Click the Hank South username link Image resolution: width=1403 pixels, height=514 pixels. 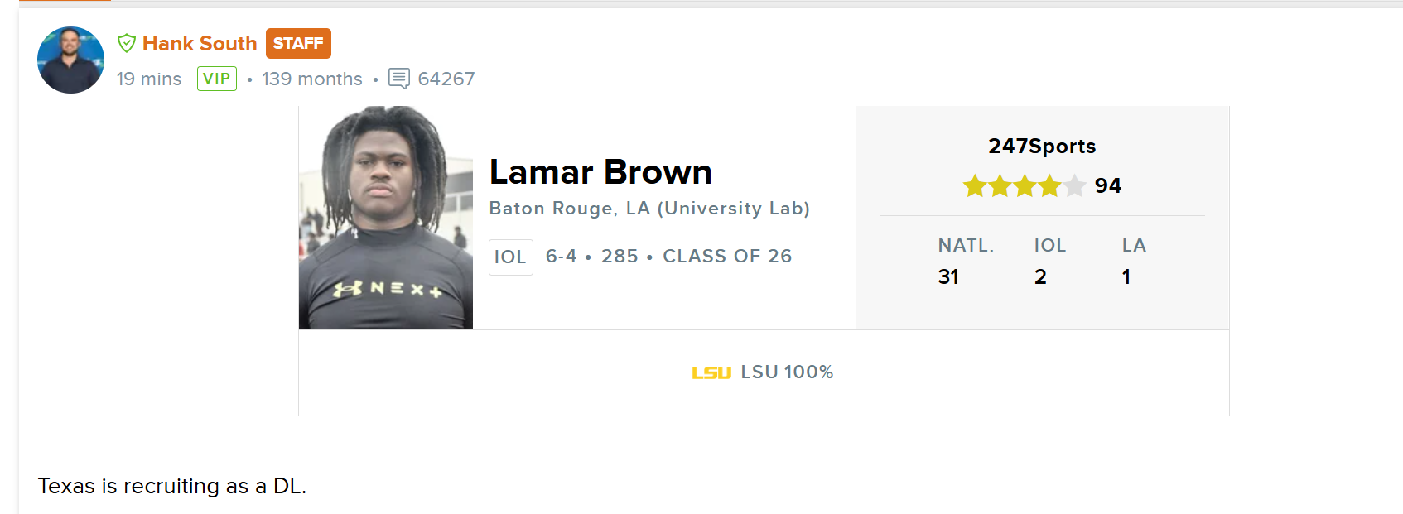click(200, 43)
